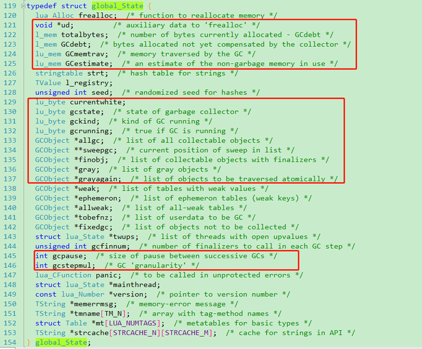
Task: Click the 'randomized seed for hashes' comment
Action: click(x=191, y=93)
